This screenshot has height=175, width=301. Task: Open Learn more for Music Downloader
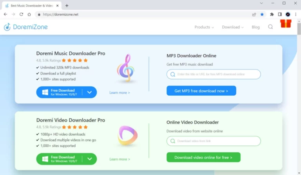coord(120,93)
